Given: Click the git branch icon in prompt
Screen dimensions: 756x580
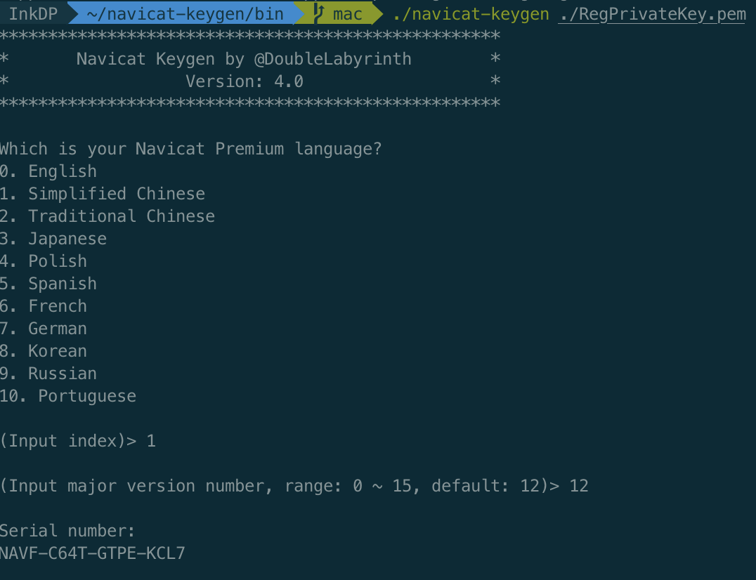Looking at the screenshot, I should coord(318,13).
